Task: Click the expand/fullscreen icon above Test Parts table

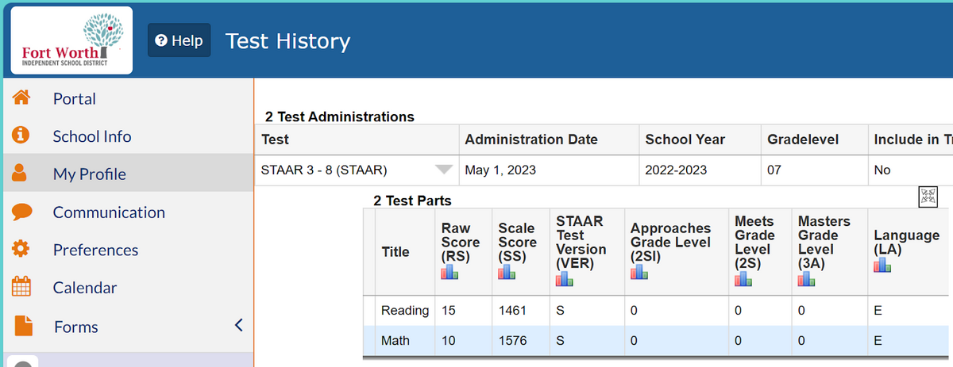Action: [x=928, y=197]
